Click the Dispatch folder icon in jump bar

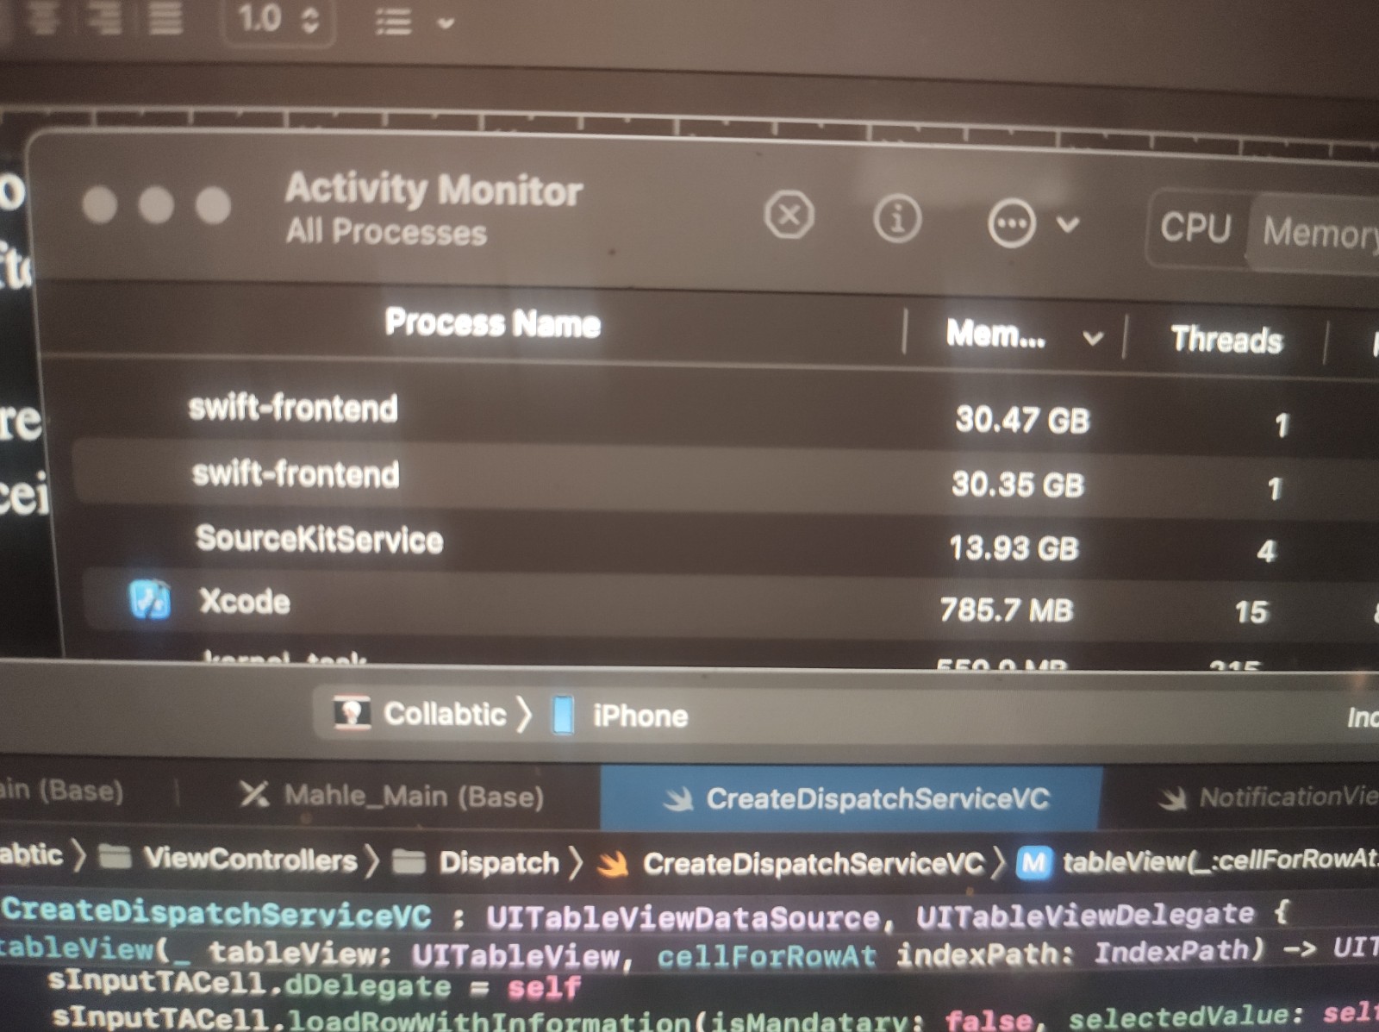tap(409, 861)
